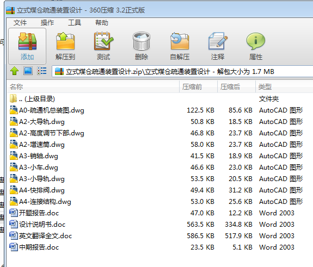Click the 122.5 KB size value
The image size is (313, 267).
point(200,110)
